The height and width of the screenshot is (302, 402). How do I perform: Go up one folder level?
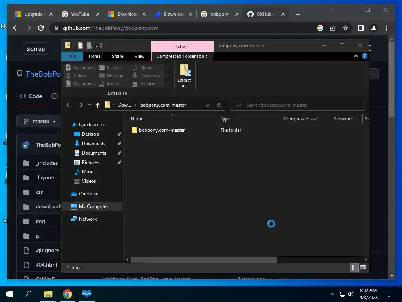(x=97, y=105)
